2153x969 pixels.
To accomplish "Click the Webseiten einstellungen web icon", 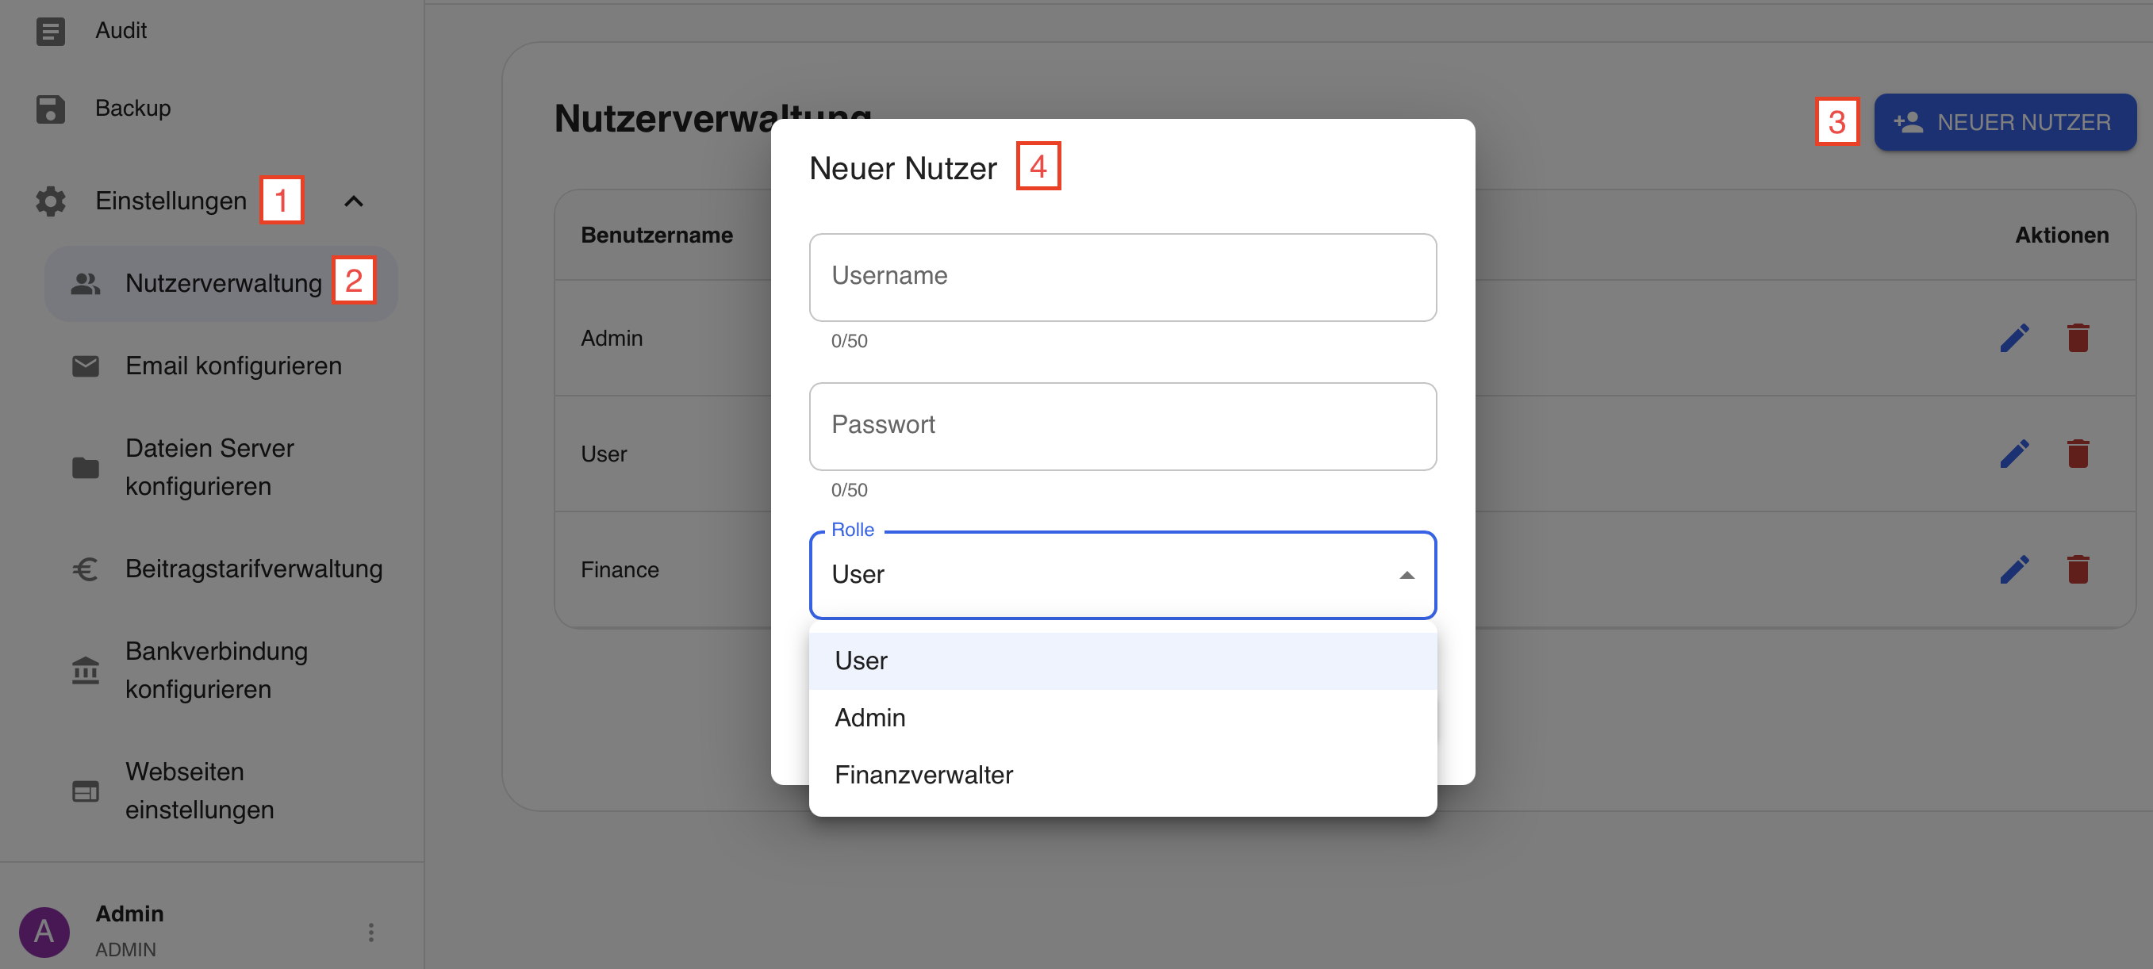I will [x=85, y=791].
